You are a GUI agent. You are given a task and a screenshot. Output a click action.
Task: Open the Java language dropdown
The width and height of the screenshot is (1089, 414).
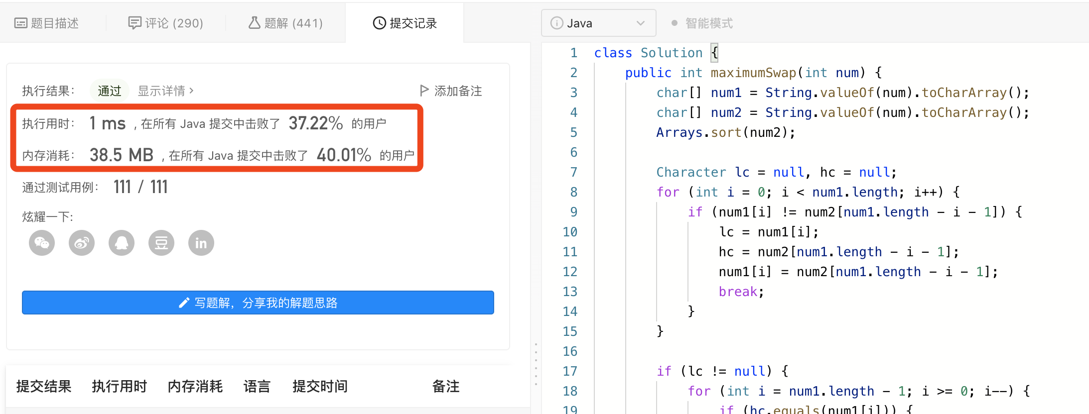598,23
